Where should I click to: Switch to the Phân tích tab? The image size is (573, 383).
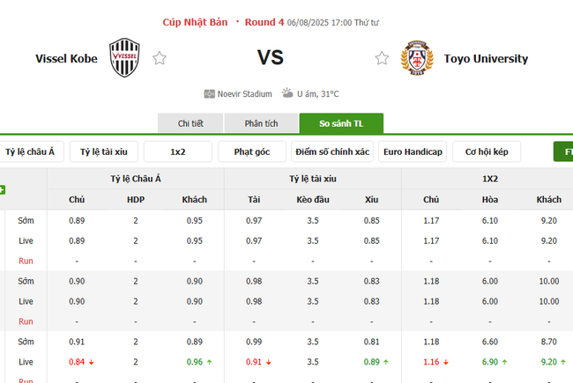click(261, 124)
